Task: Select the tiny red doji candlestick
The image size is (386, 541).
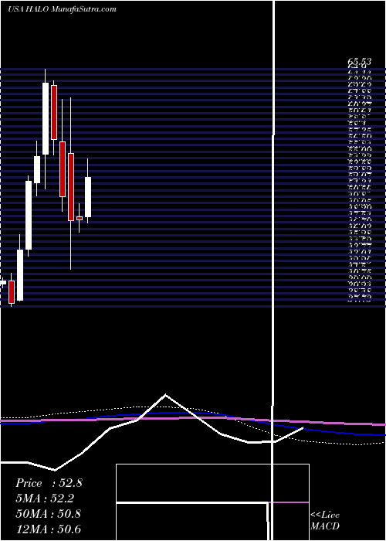Action: pos(80,218)
